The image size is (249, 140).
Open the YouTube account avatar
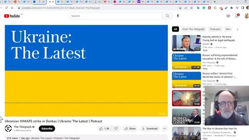coord(247,16)
